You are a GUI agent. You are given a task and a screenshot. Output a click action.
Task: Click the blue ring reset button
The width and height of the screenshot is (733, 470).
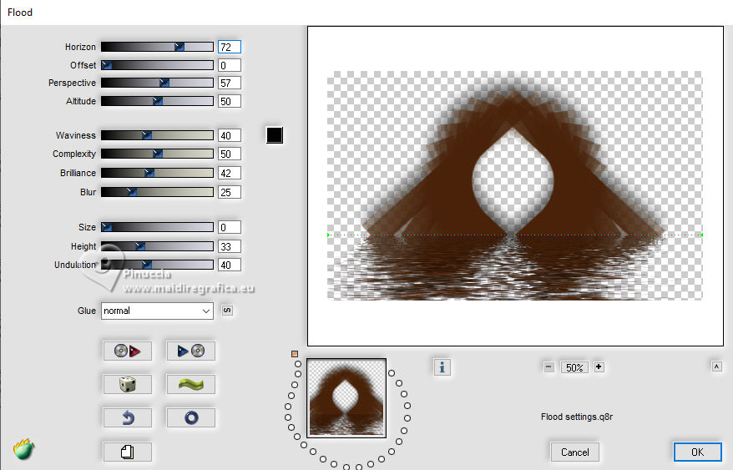pyautogui.click(x=190, y=417)
